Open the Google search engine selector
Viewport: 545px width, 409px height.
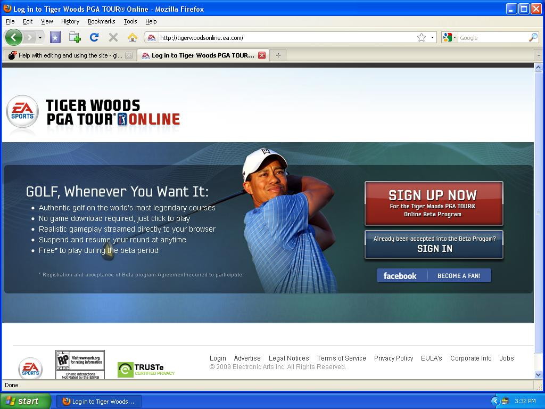coord(449,38)
